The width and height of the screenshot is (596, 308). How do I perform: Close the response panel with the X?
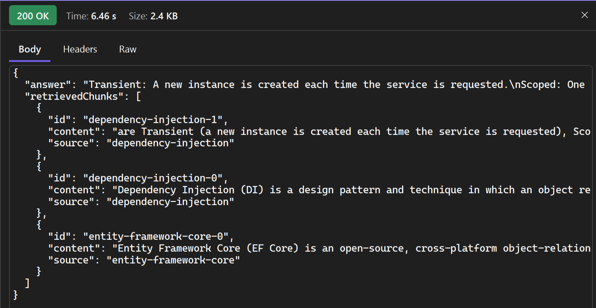click(585, 15)
